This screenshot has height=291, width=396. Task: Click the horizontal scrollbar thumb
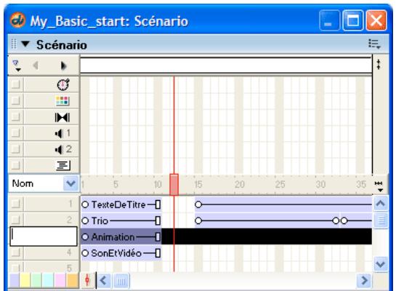tap(121, 281)
